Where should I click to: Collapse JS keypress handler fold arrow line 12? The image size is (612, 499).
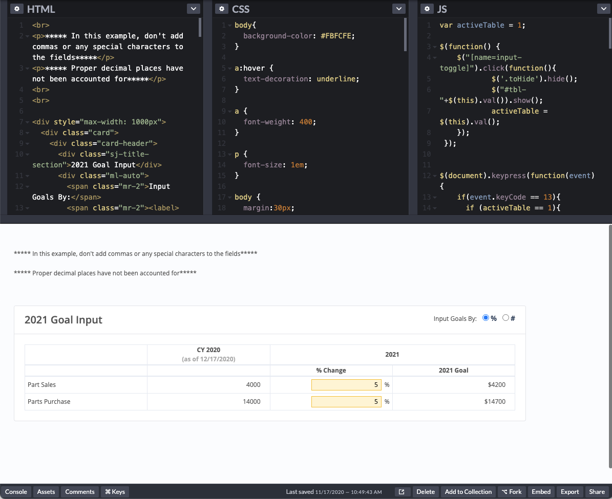[434, 176]
